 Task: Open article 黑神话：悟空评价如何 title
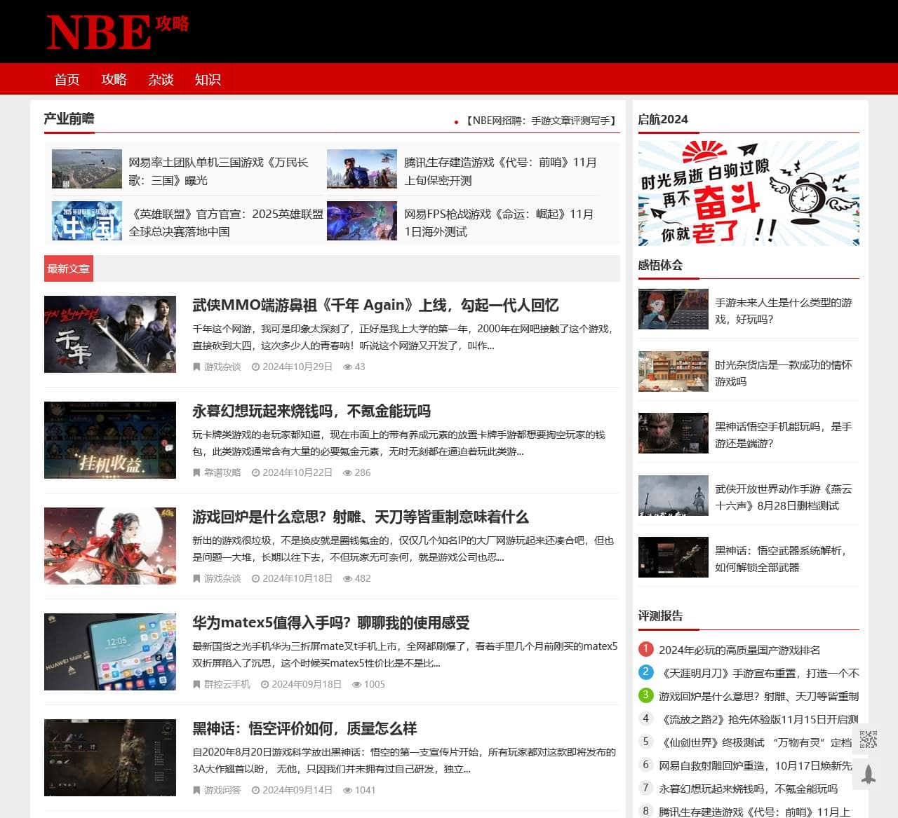(304, 728)
